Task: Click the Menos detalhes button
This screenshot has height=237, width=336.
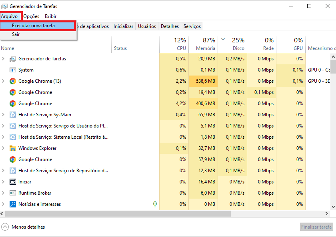Action: pos(23,227)
